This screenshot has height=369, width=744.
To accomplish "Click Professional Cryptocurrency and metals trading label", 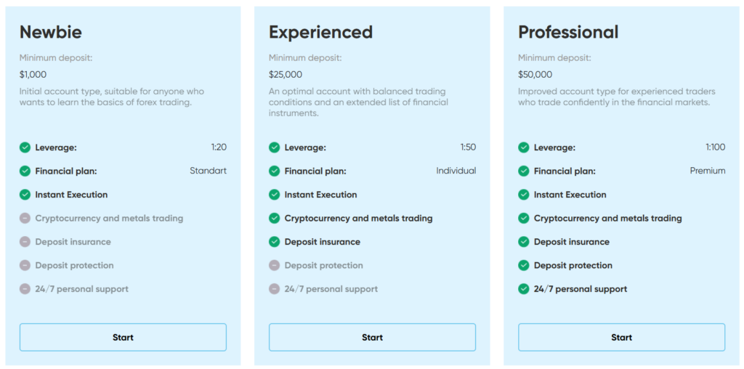I will click(607, 218).
